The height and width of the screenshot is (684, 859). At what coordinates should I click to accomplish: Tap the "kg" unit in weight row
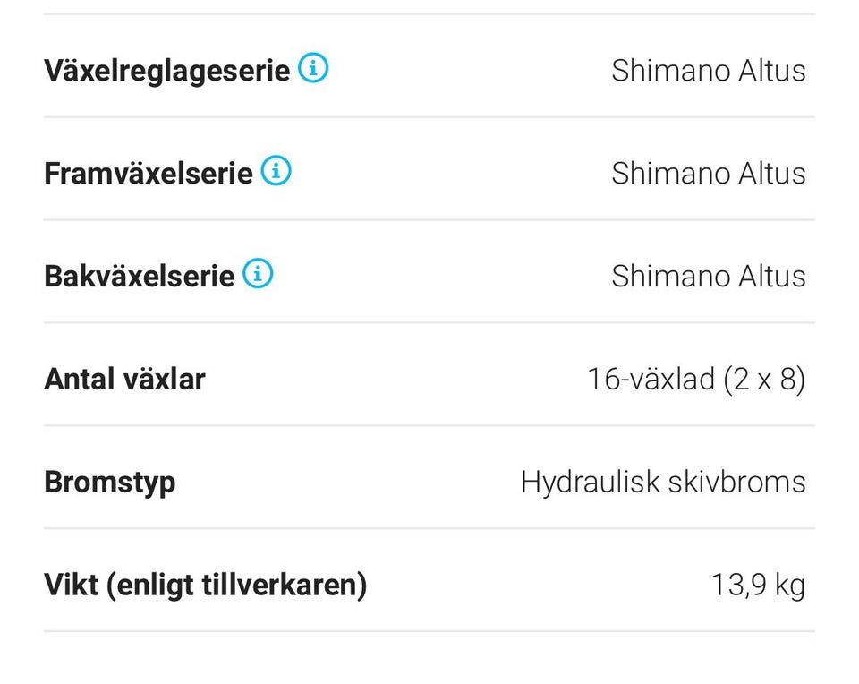click(790, 587)
